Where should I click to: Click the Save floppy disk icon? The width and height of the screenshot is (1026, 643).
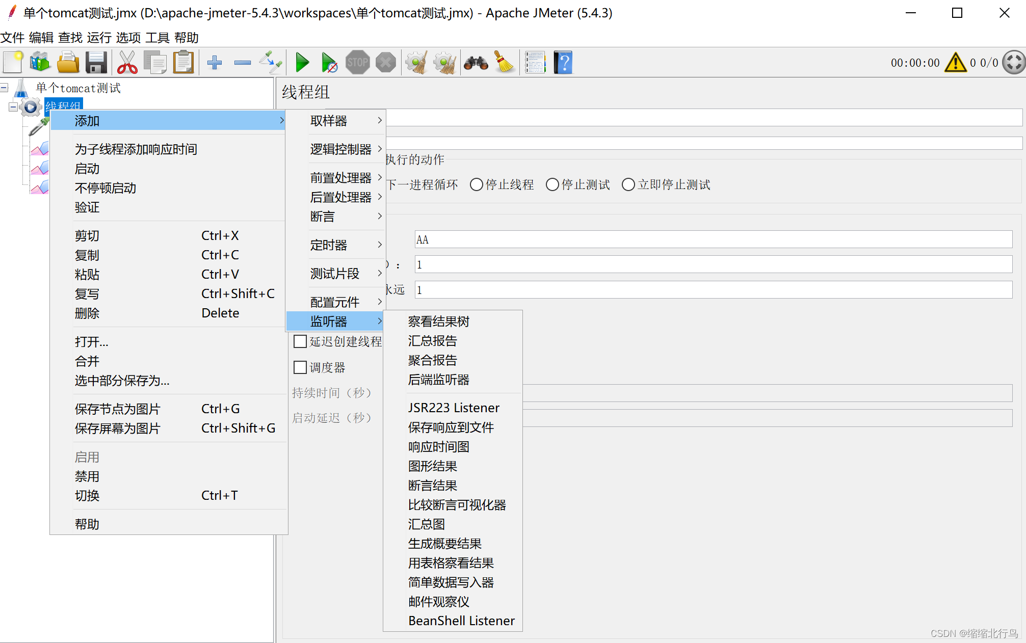pyautogui.click(x=96, y=63)
